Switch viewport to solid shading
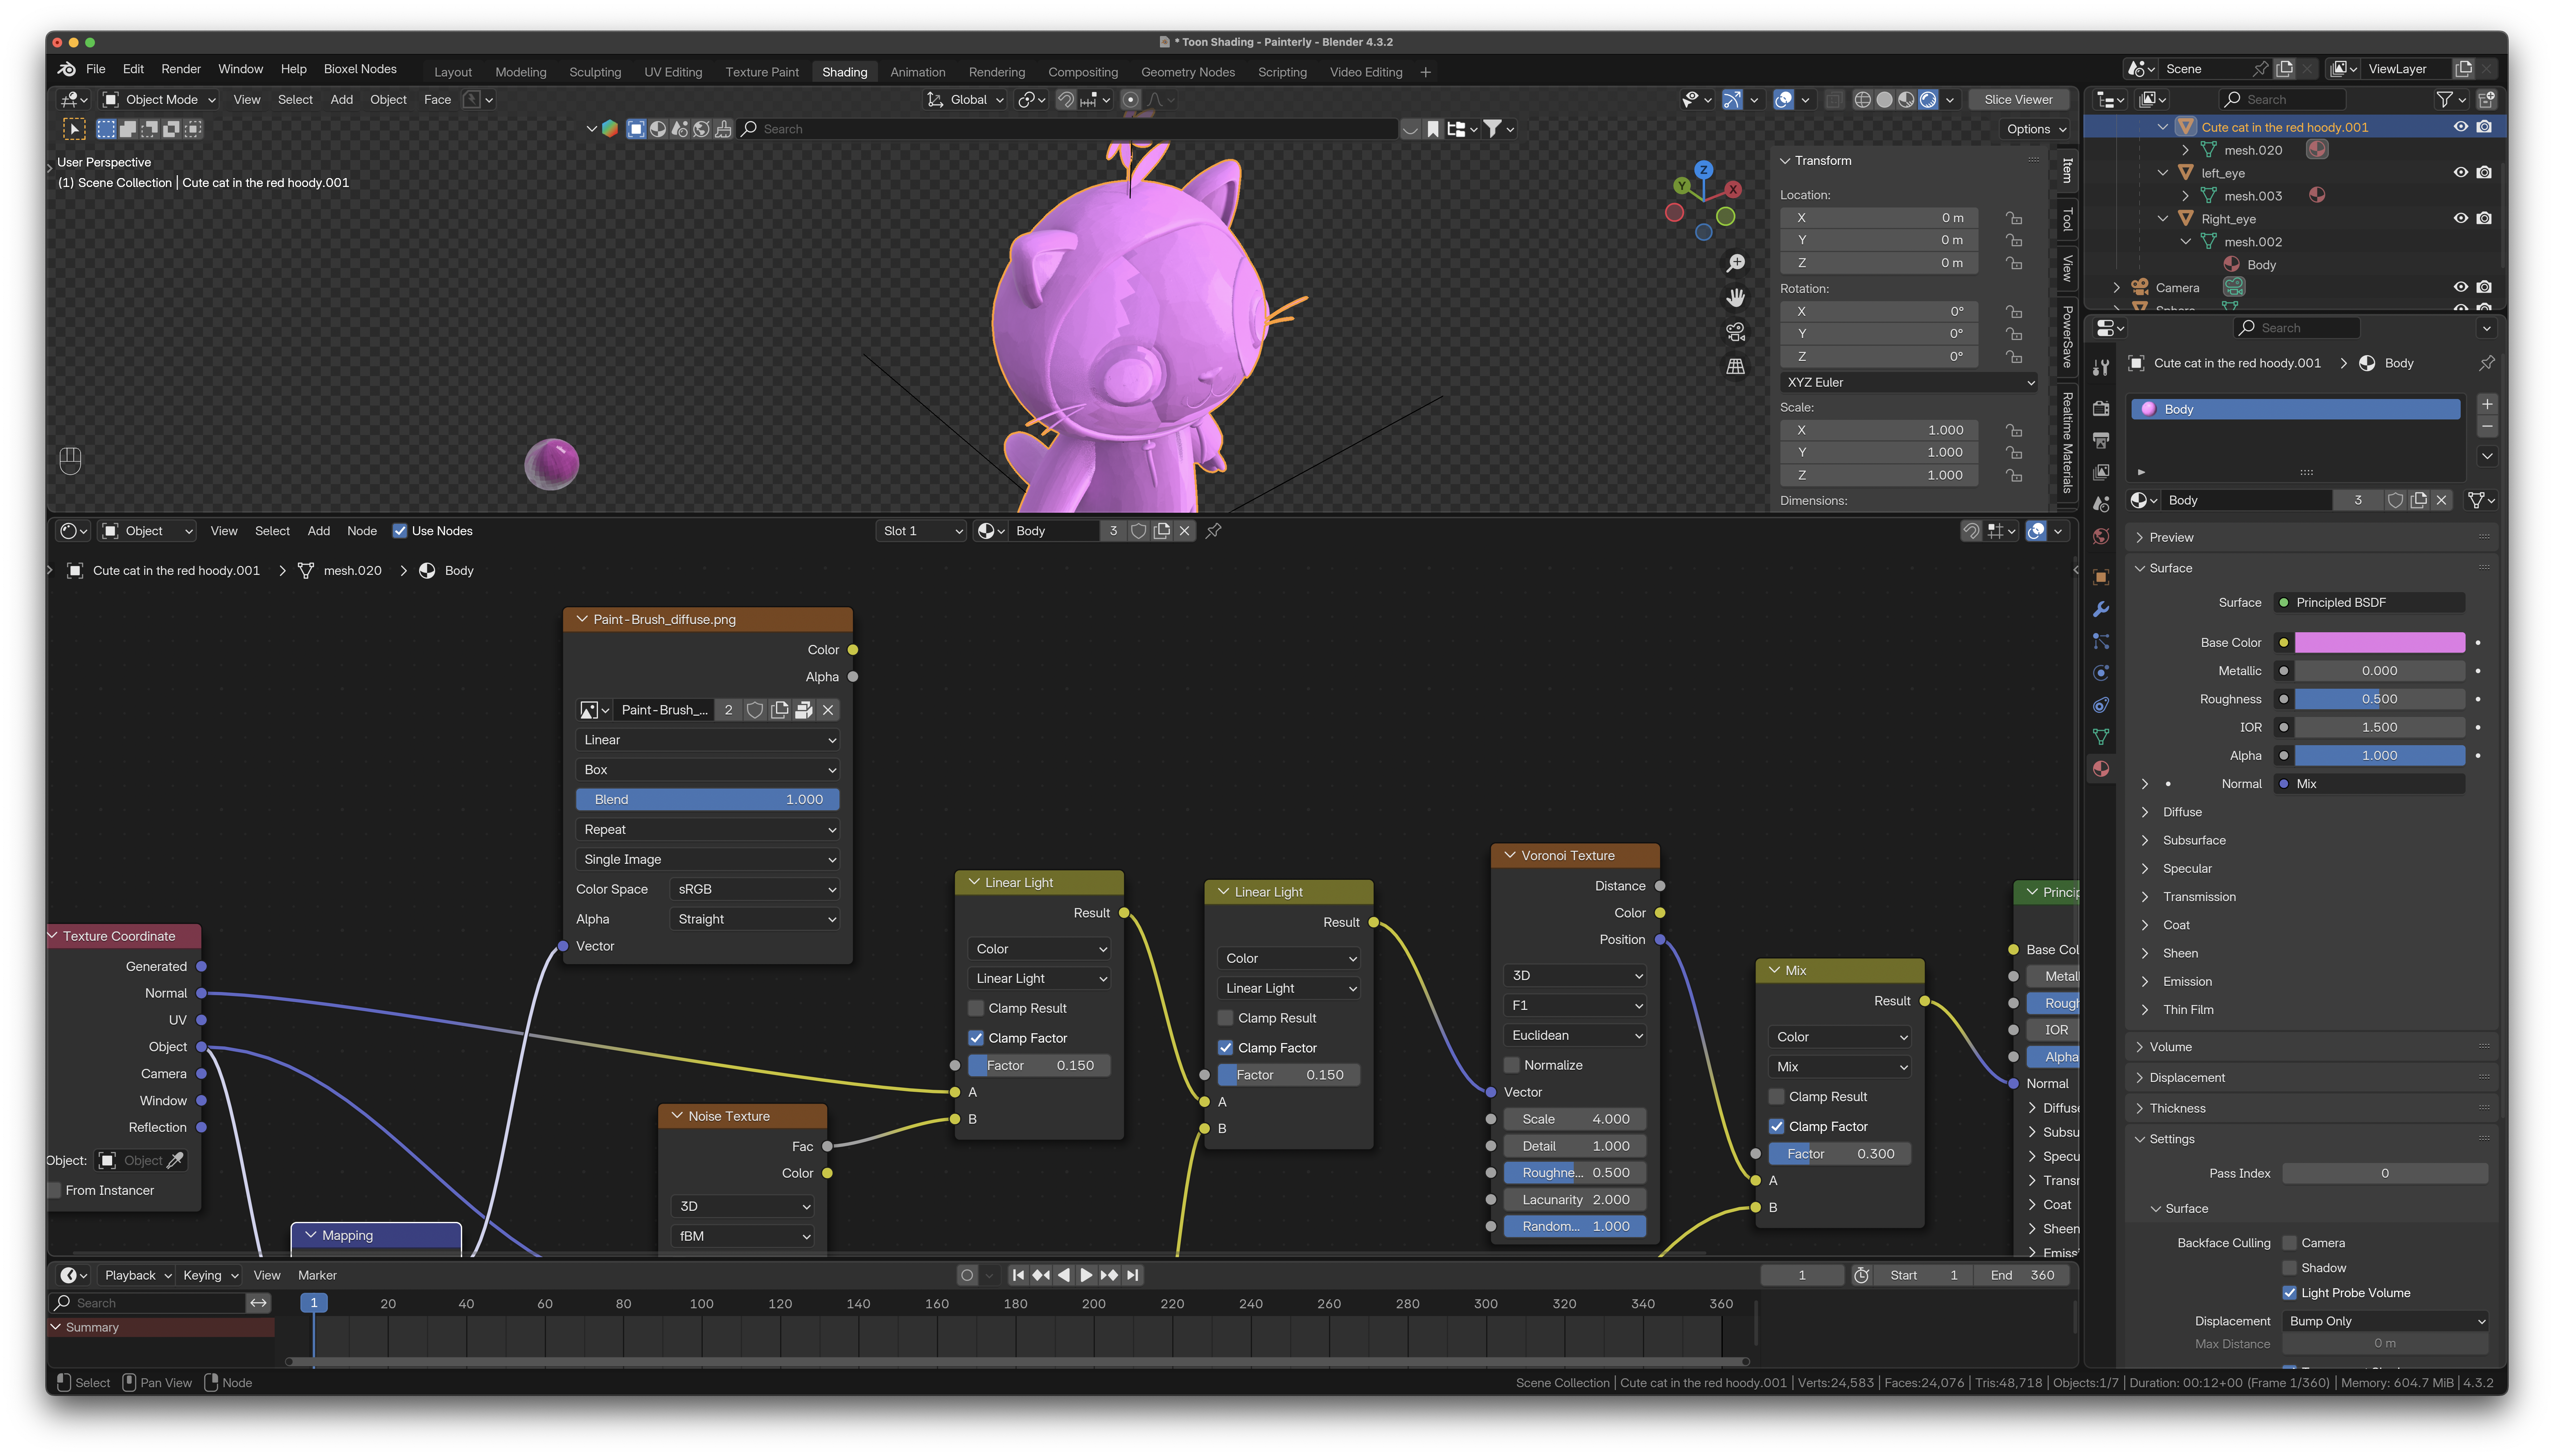2554x1456 pixels. [1885, 100]
